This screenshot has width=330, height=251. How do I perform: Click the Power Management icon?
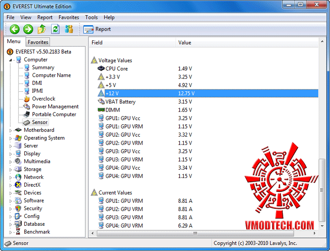[x=27, y=106]
